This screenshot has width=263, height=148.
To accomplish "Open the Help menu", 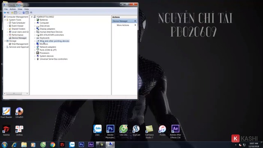I will [27, 9].
